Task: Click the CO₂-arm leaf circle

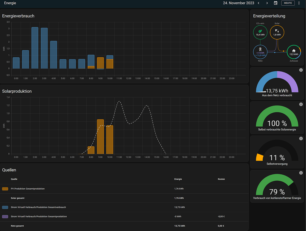Action: click(260, 32)
